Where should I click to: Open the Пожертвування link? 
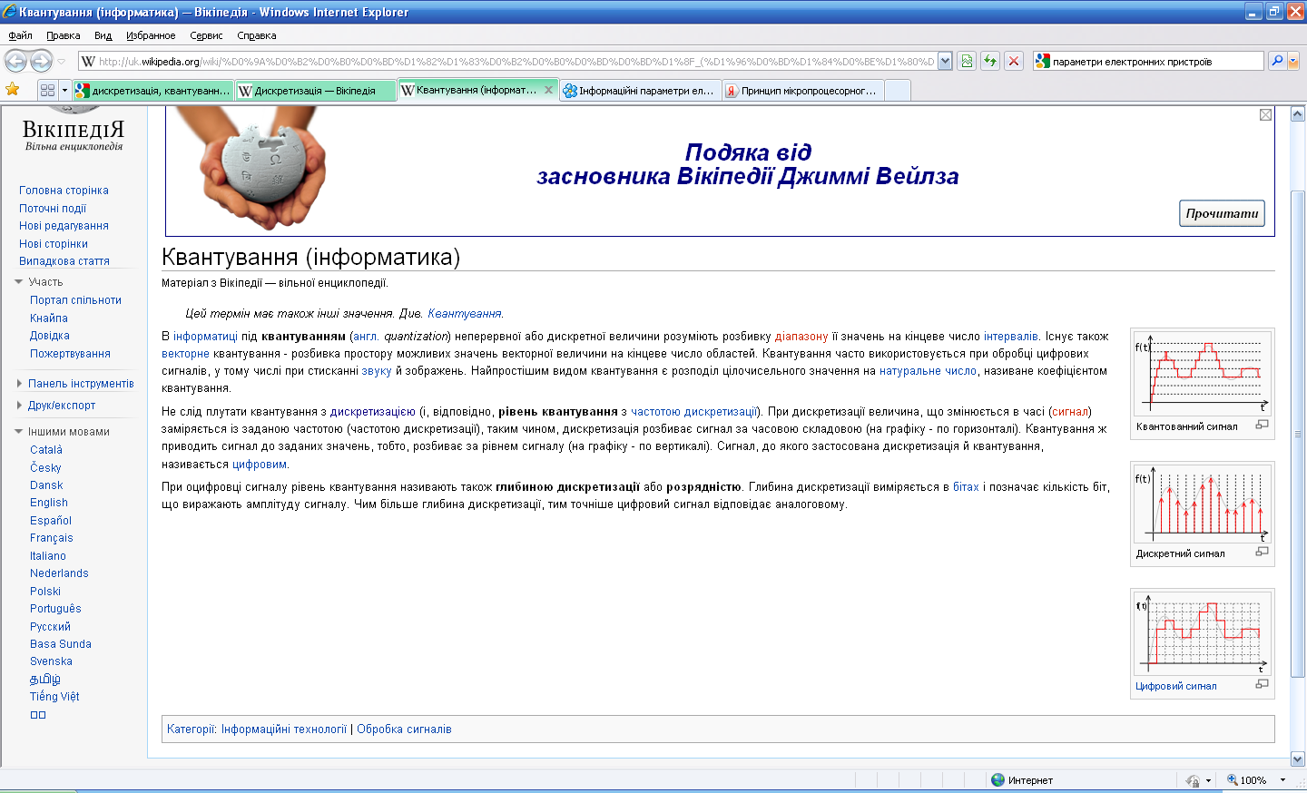point(70,354)
